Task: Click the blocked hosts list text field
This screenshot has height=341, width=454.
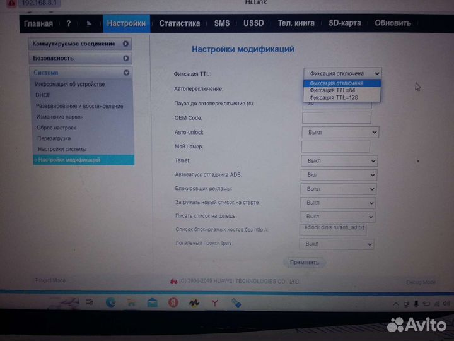Action: (333, 230)
